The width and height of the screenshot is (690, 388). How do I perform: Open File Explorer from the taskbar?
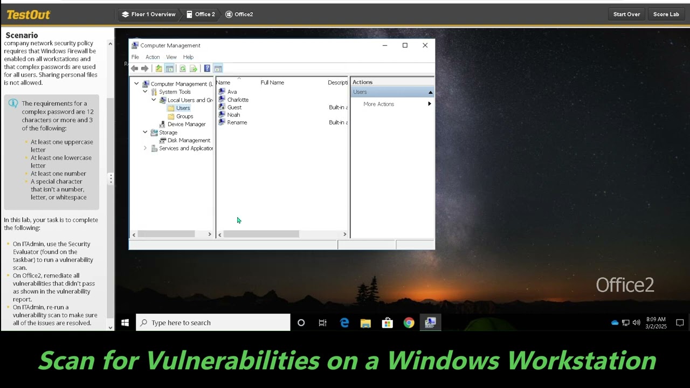[x=365, y=323]
